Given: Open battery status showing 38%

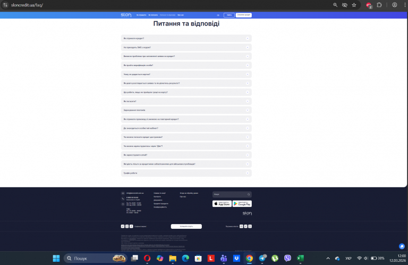Looking at the screenshot, I should click(378, 258).
